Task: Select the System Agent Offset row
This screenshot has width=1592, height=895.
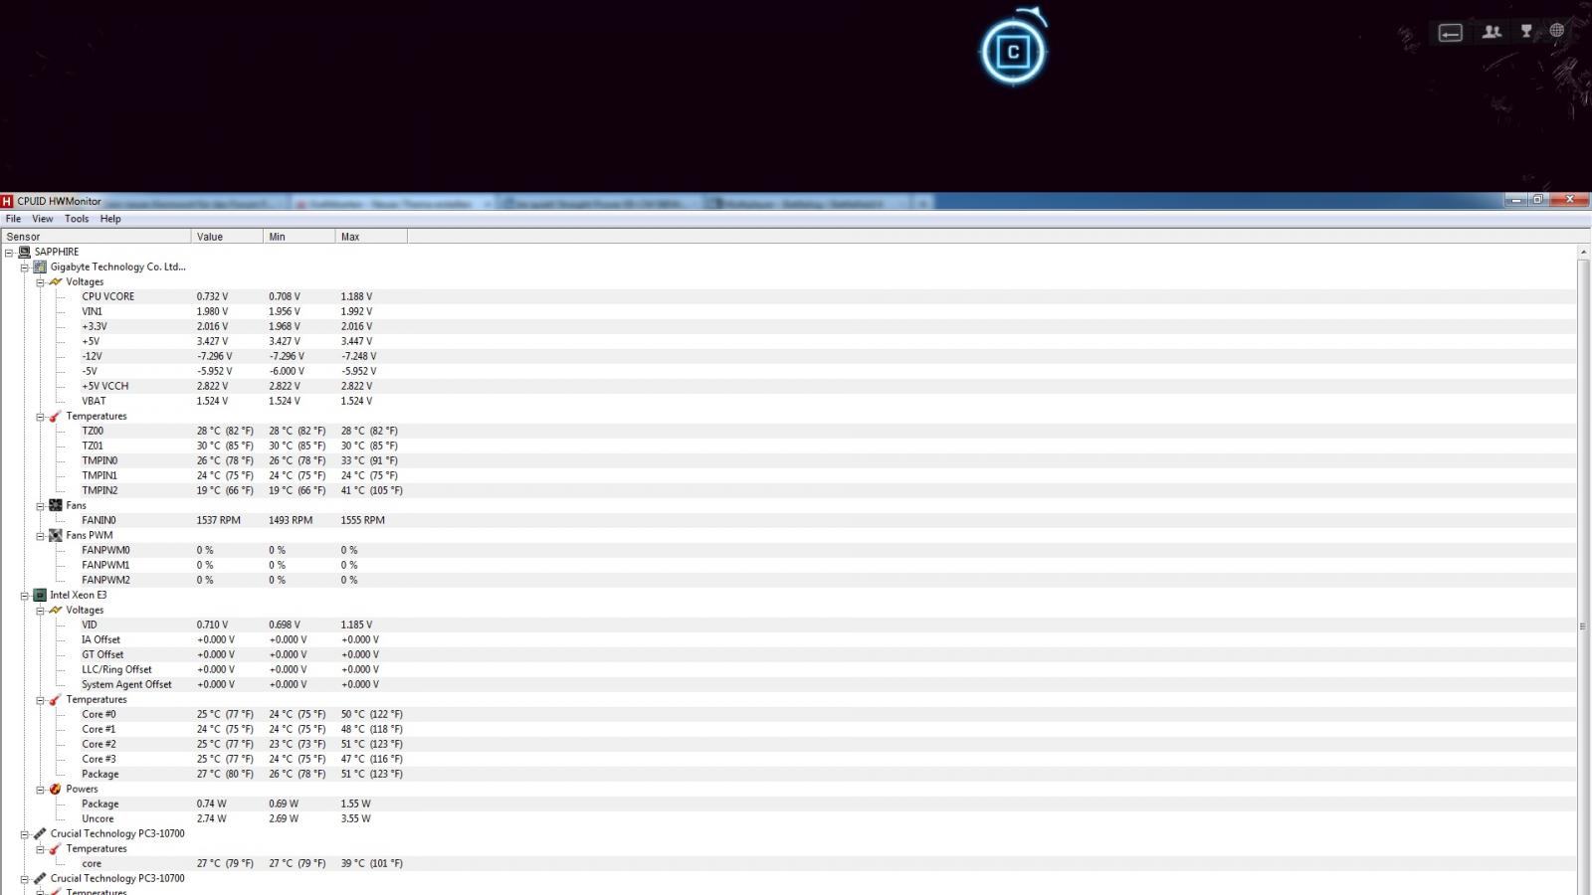Action: [x=788, y=684]
